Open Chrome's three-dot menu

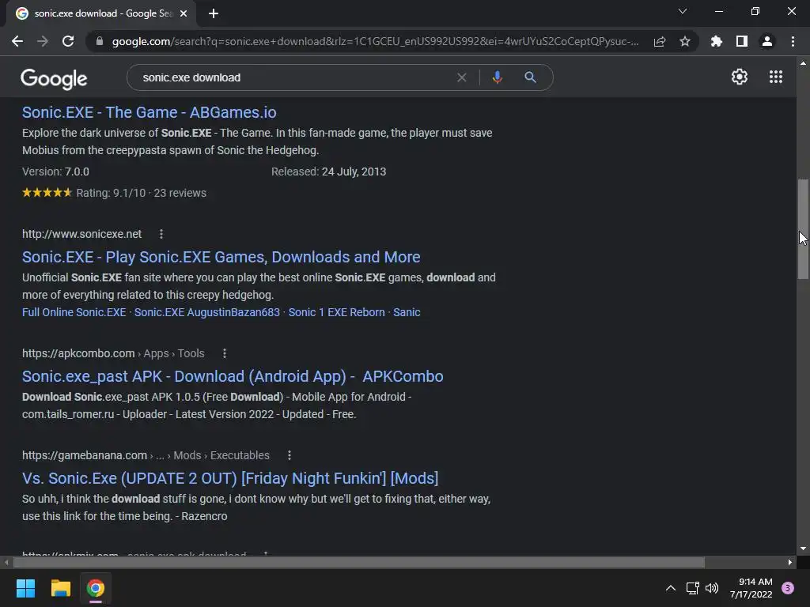pyautogui.click(x=793, y=41)
